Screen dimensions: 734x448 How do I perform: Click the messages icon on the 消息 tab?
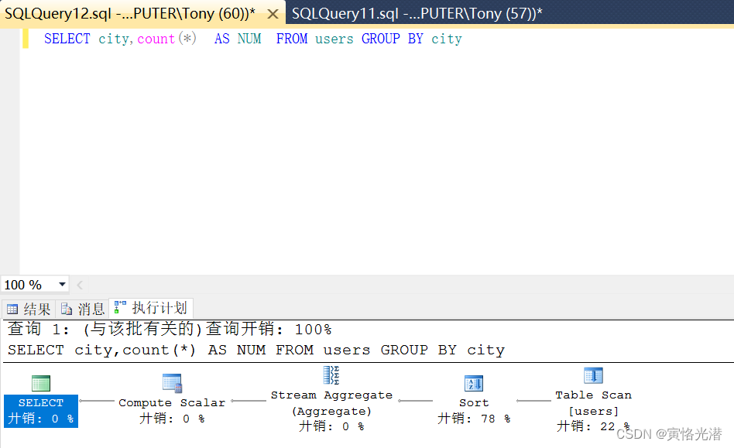pos(67,308)
